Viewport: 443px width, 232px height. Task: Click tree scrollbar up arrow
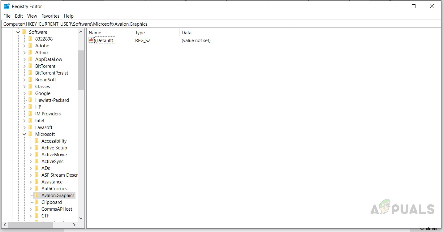point(81,32)
